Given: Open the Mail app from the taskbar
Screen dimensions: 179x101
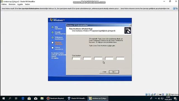Looking at the screenshot, I should click(x=36, y=98).
